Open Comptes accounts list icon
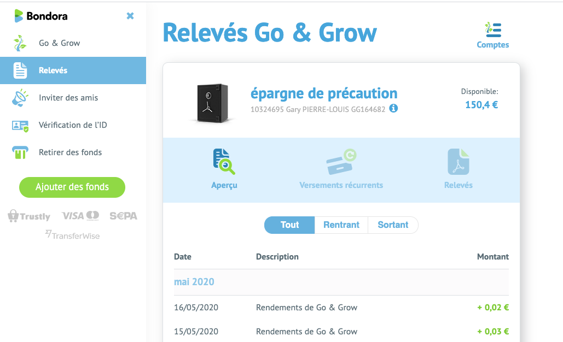Screen dimensions: 563x342 pyautogui.click(x=493, y=30)
